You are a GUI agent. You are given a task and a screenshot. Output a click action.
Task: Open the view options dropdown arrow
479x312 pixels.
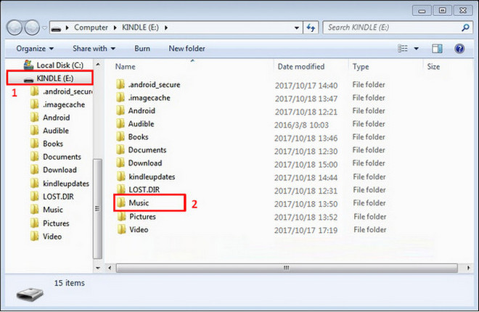coord(416,49)
